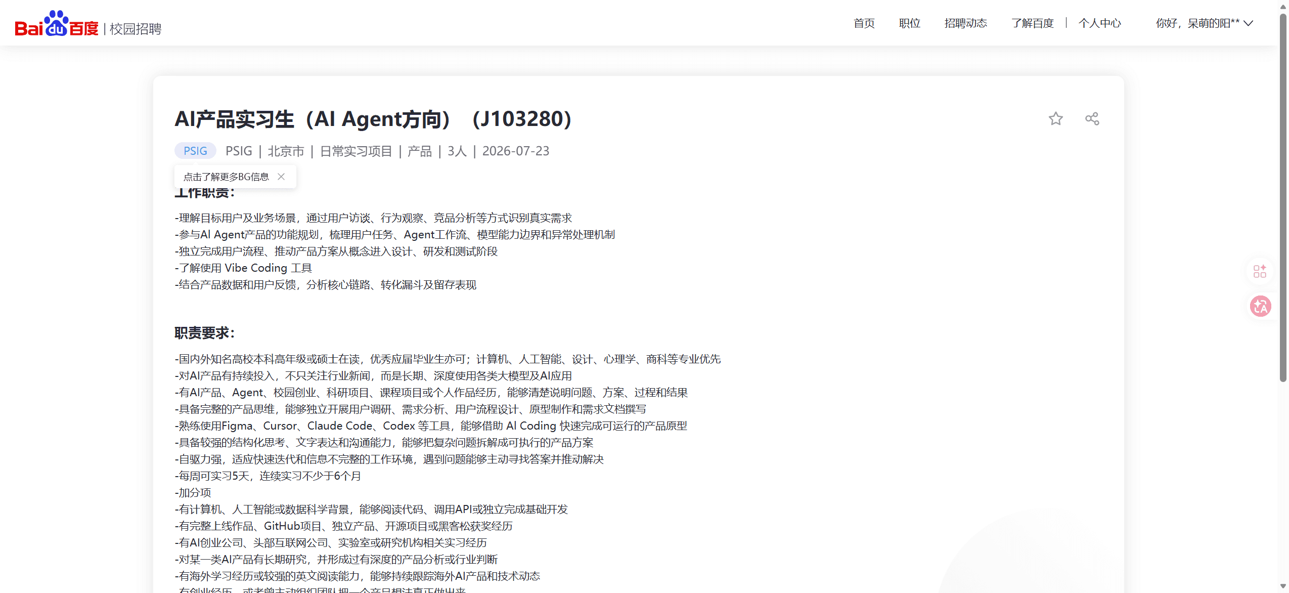
Task: Click the line starting -自驱力强
Action: tap(389, 459)
